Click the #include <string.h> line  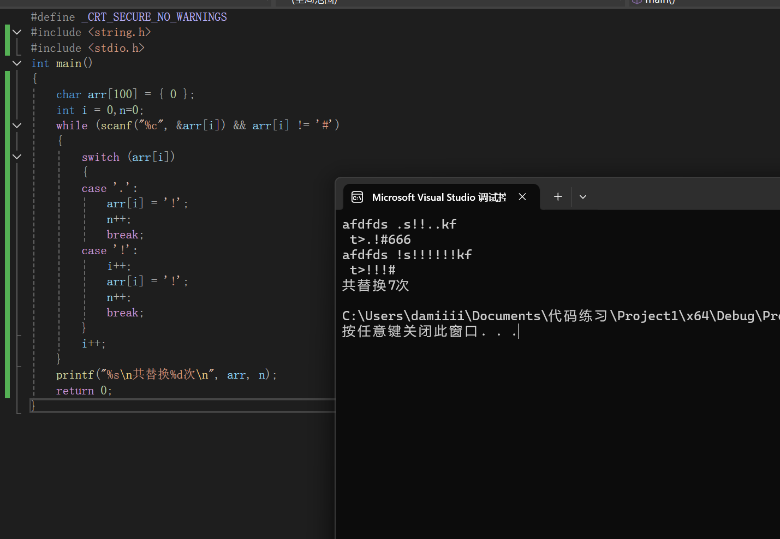point(91,32)
